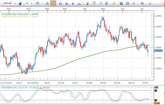Screen dimensions: 165x105
Task: Expand the pitchfork tool arrow
Action: tap(138, 3)
